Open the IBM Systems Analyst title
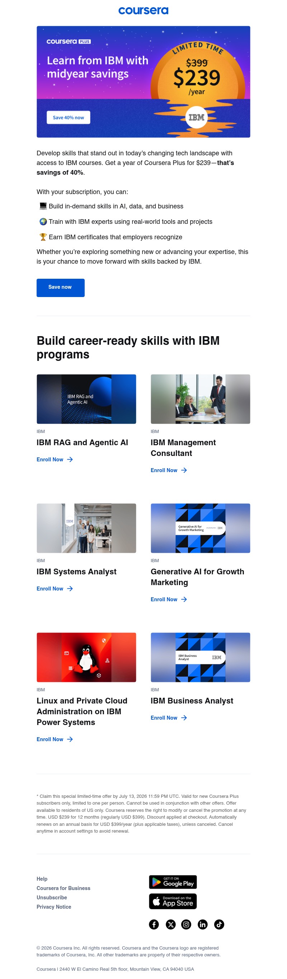The image size is (287, 979). 76,571
